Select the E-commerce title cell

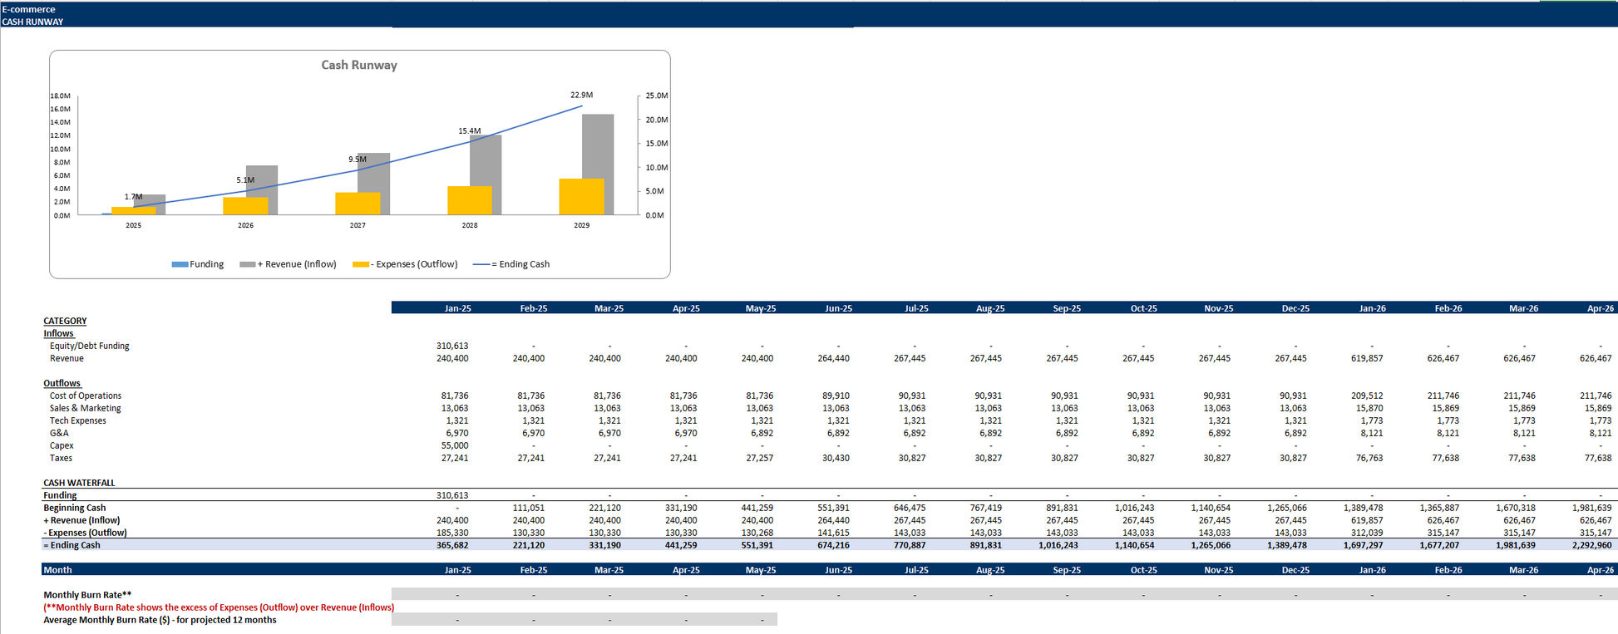point(29,9)
